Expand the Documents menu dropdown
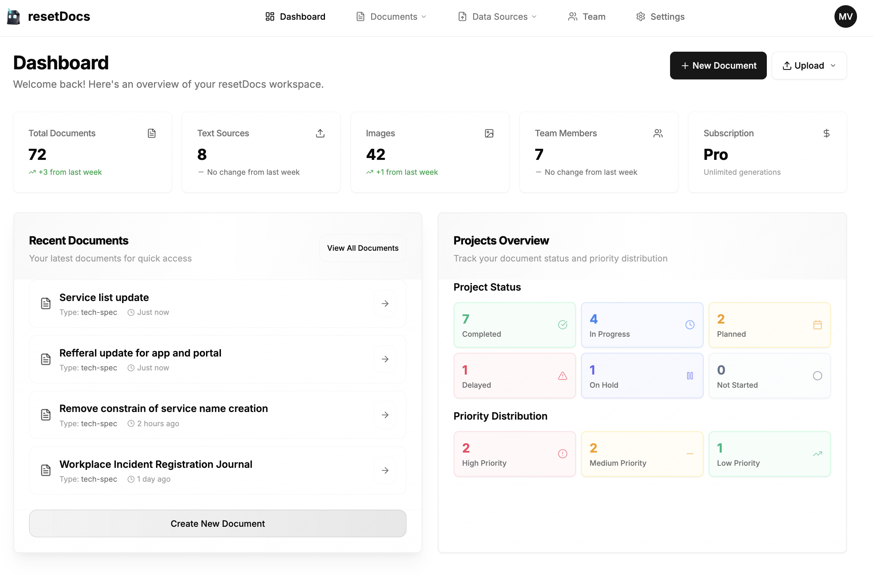 [x=391, y=17]
